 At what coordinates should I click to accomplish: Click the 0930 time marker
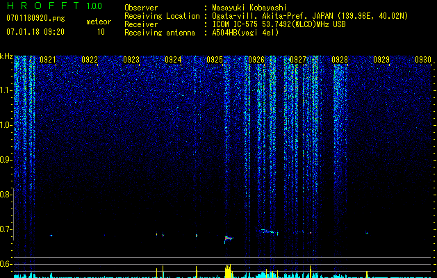tap(423, 59)
